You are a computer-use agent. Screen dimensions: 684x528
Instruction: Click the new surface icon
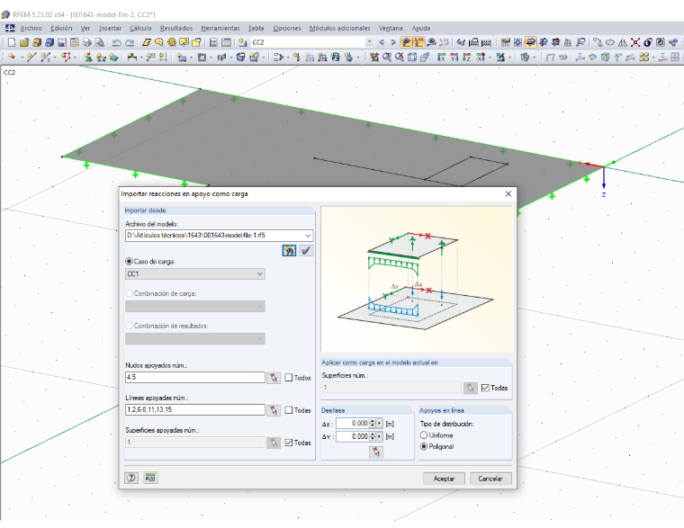coord(182,57)
